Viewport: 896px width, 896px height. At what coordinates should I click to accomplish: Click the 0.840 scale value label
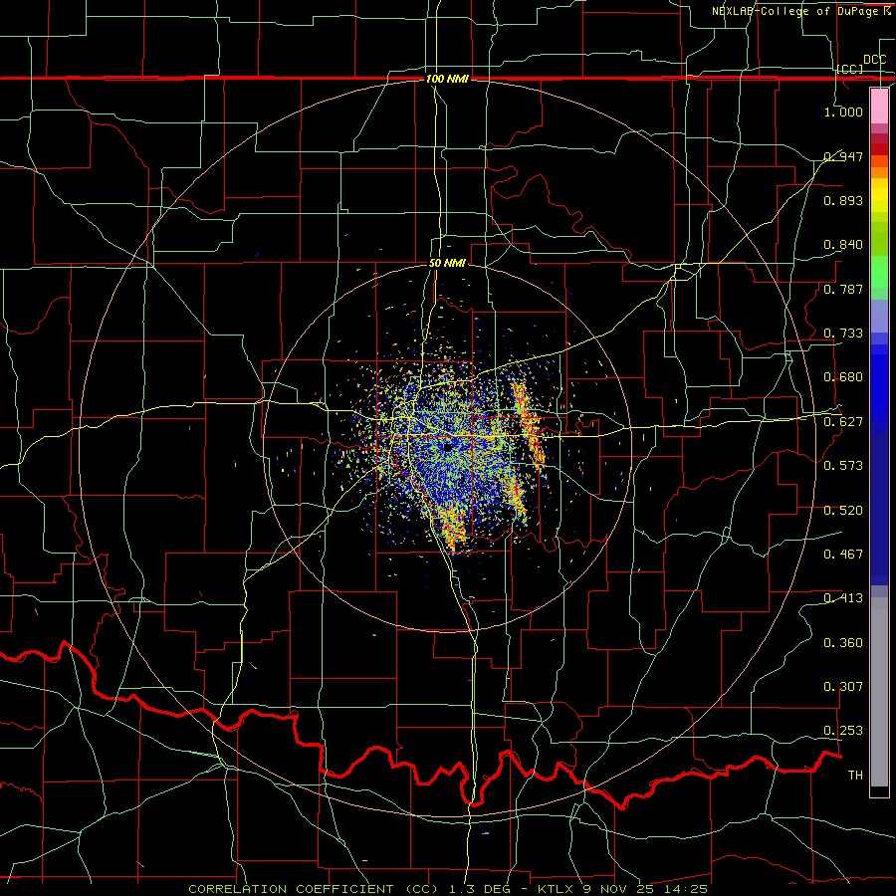coord(843,245)
